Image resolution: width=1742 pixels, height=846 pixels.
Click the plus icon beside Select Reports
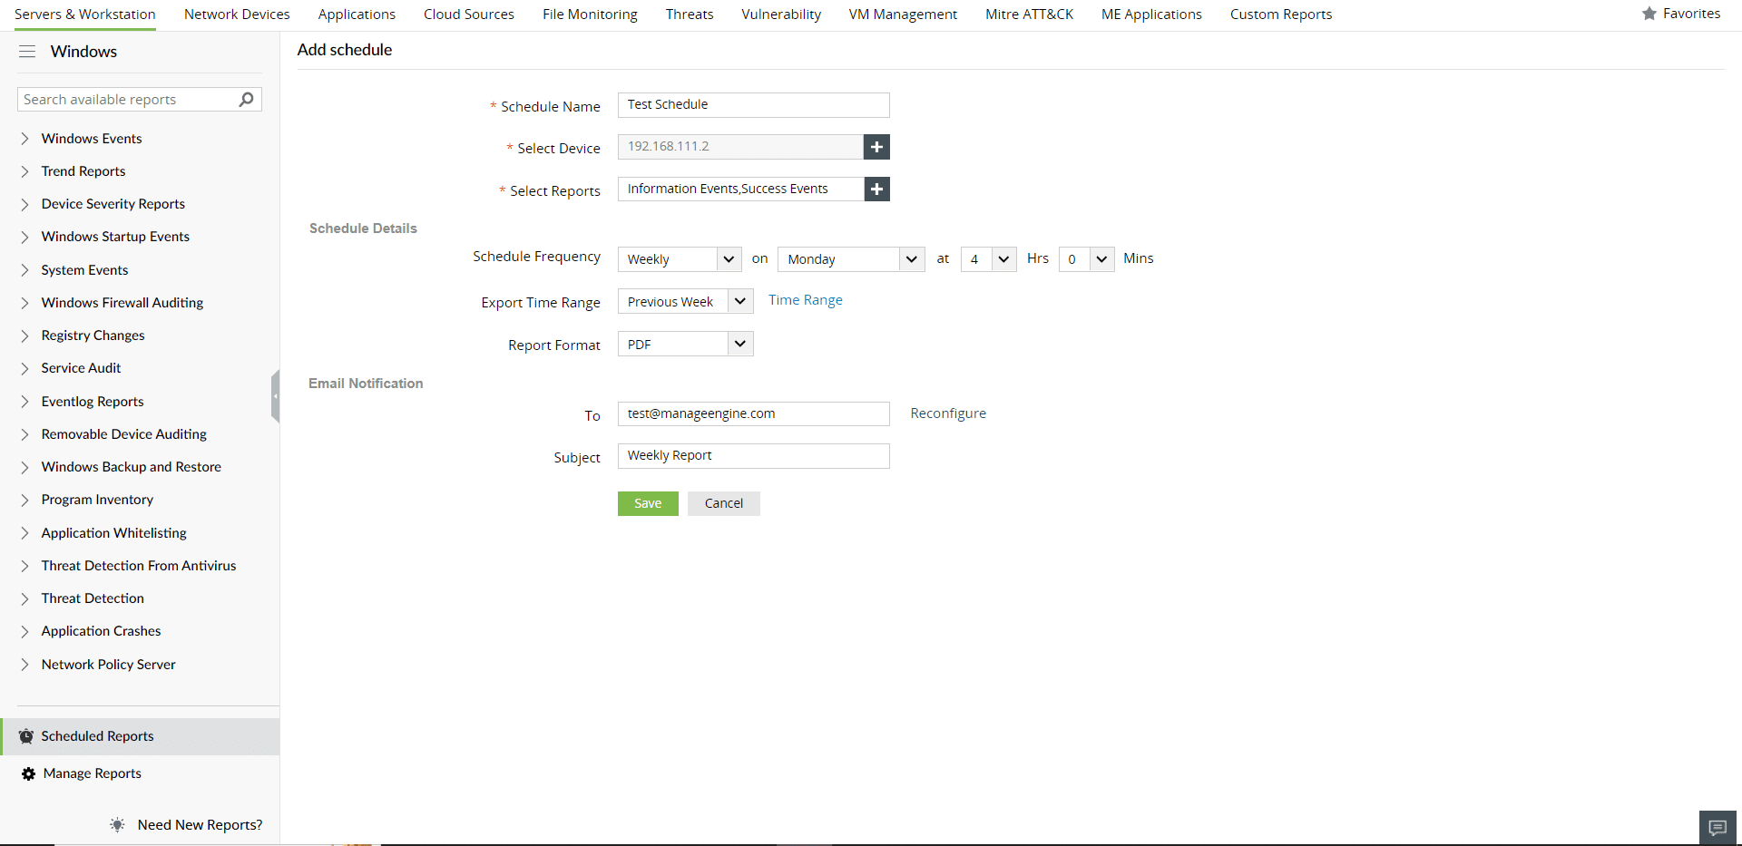tap(876, 189)
